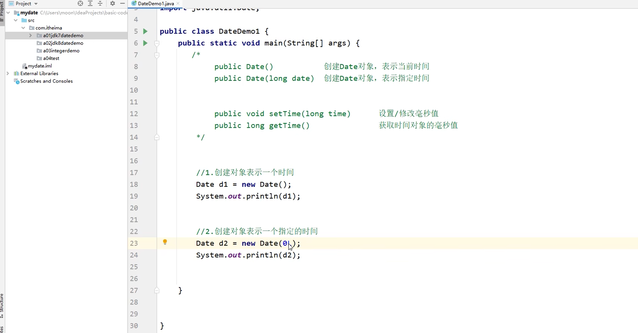The height and width of the screenshot is (333, 638).
Task: Run DateDemo1 class using gutter arrow on line 5
Action: pyautogui.click(x=145, y=31)
